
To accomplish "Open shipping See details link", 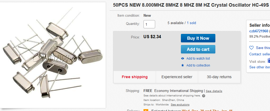I will 214,91.
